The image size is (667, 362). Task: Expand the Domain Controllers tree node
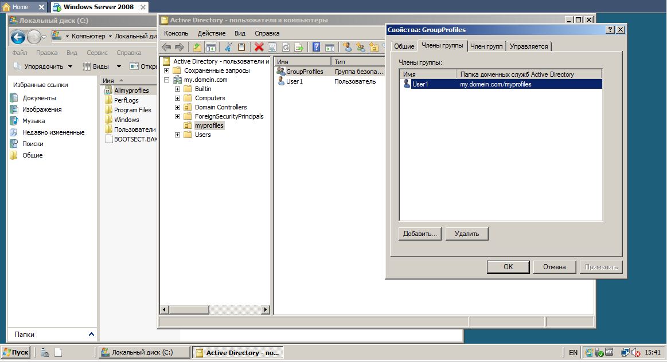pos(177,108)
